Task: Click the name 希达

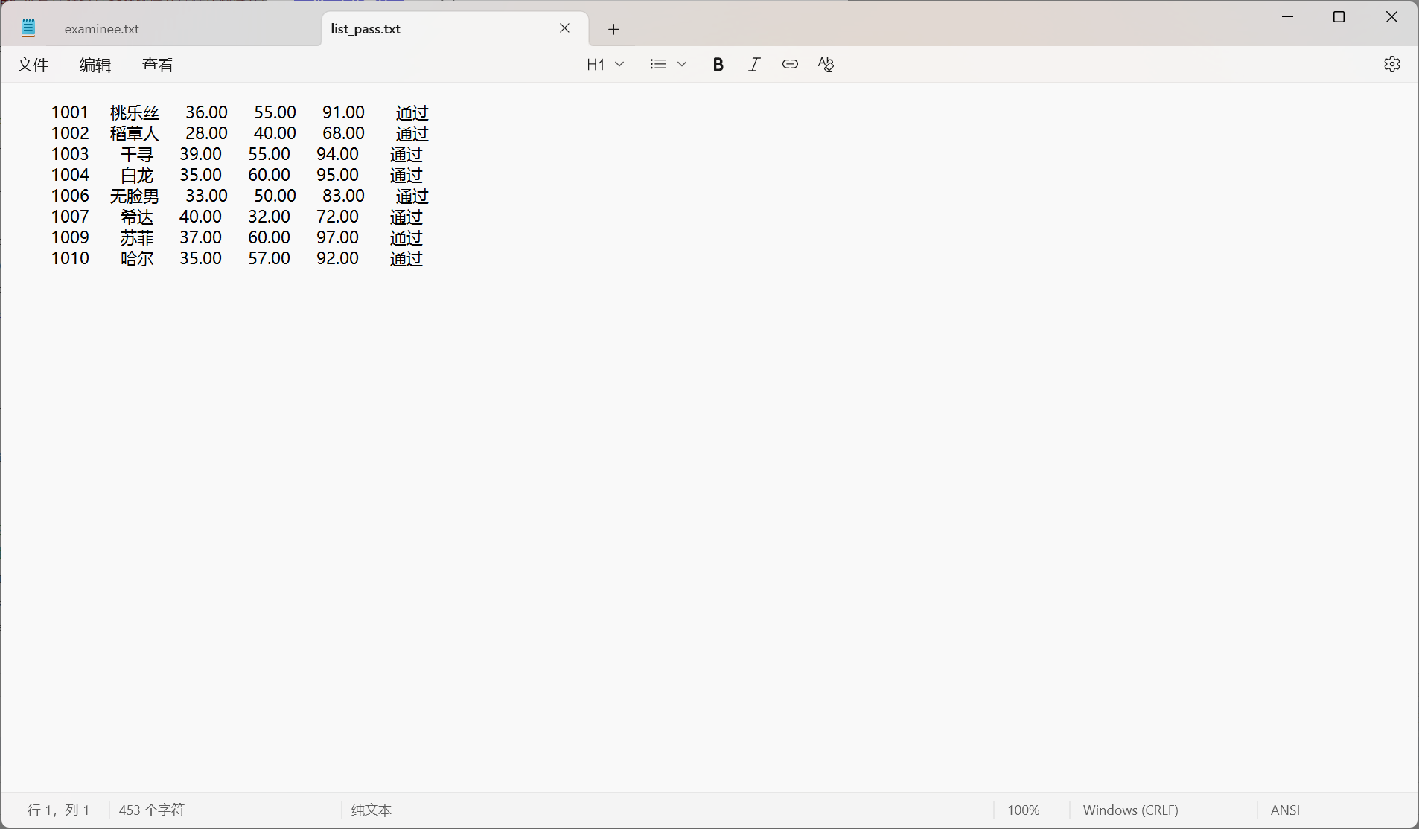Action: coord(137,217)
